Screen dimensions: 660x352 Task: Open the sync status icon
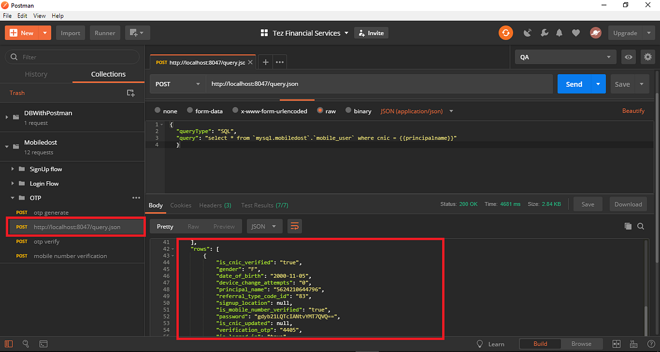(x=505, y=33)
